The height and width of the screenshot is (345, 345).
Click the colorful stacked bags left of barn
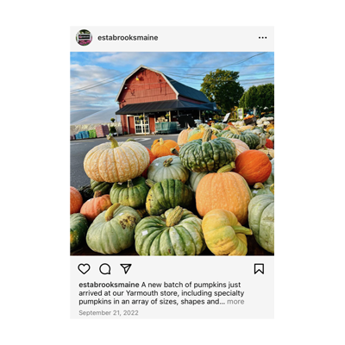90,133
